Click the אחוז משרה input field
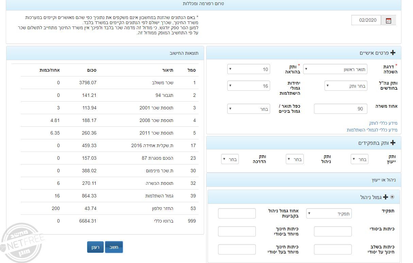Screen dimensions: 413x263 (x=341, y=109)
